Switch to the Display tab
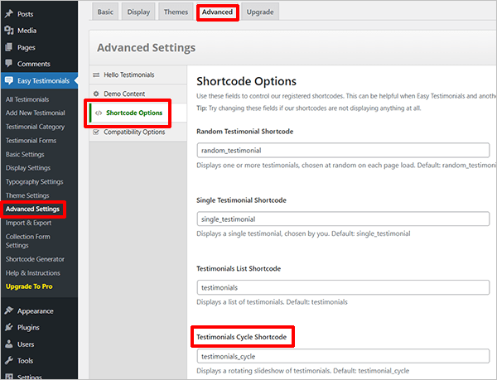Viewport: 497px width, 380px height. tap(138, 12)
